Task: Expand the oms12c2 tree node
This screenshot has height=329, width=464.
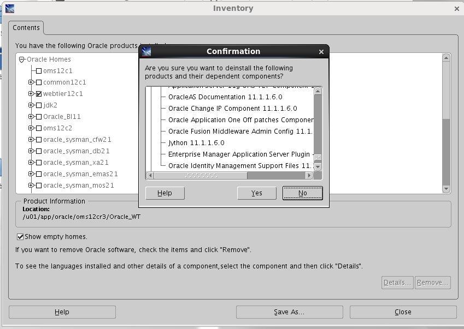Action: point(31,128)
